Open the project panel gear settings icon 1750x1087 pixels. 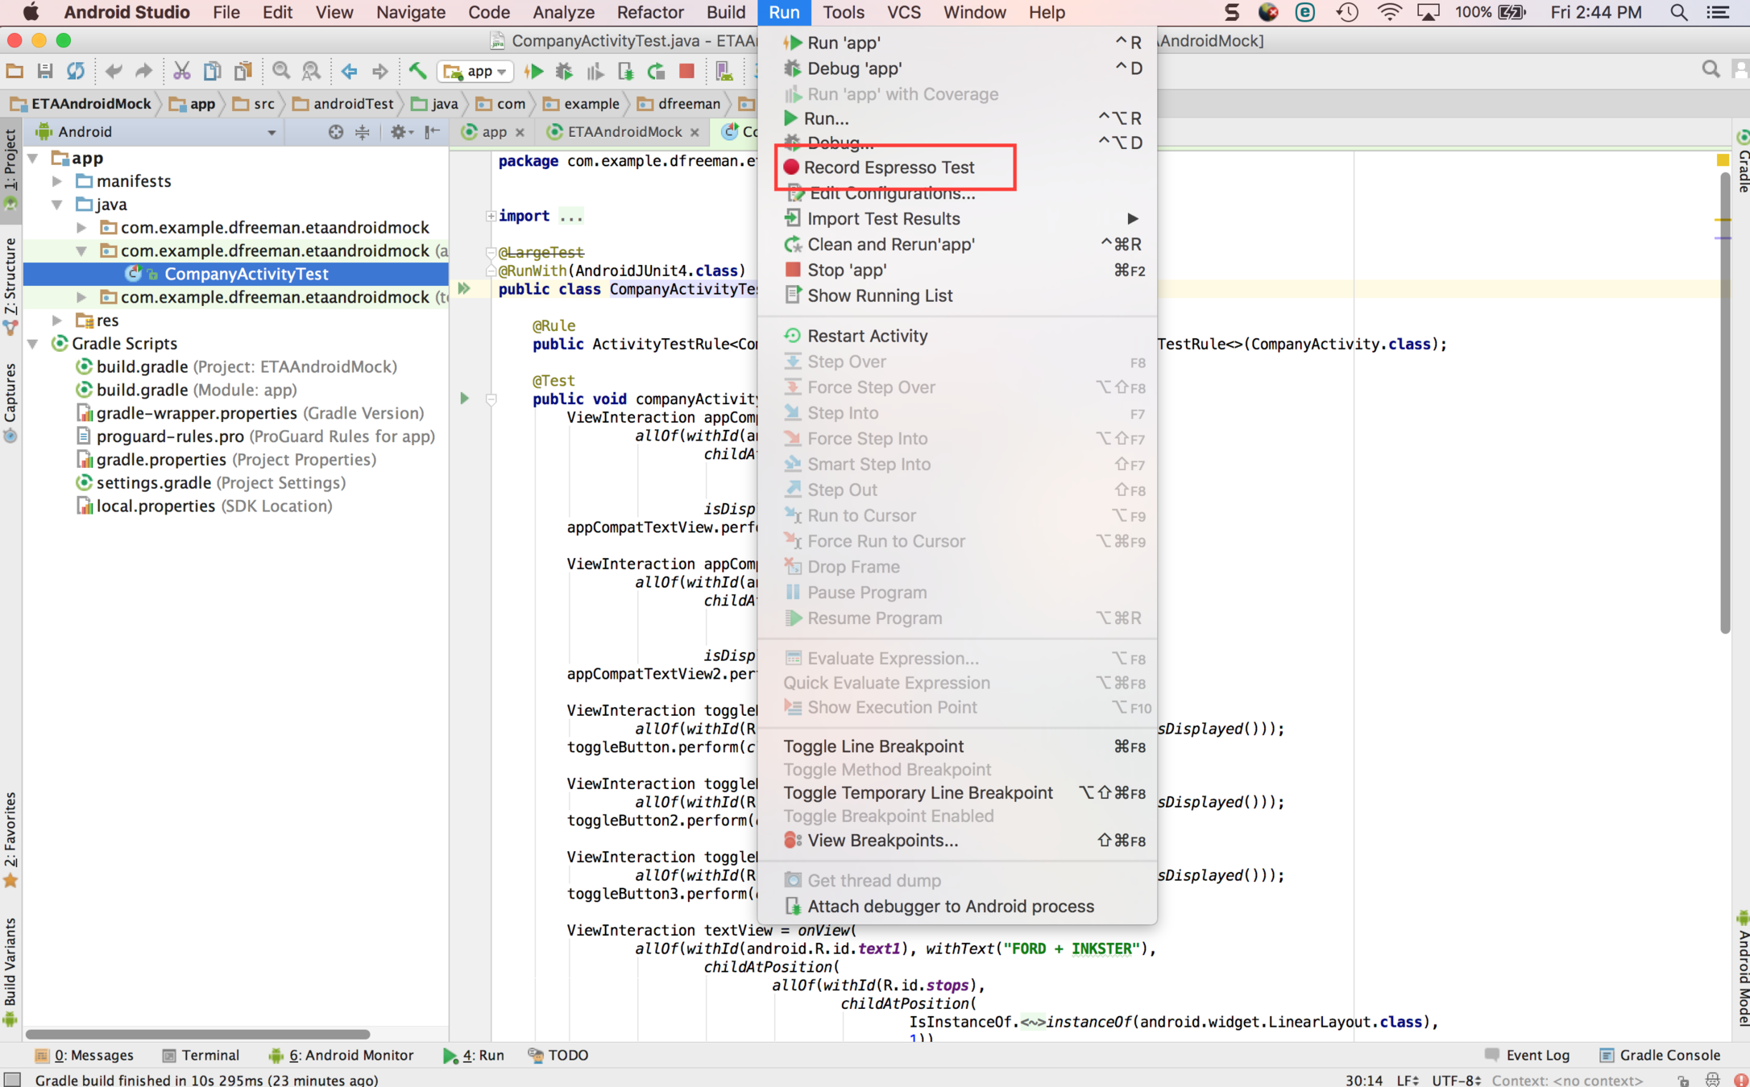(398, 132)
